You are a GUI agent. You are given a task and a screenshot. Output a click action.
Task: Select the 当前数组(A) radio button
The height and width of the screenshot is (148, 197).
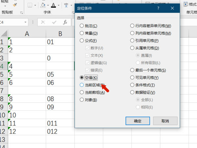[82, 92]
